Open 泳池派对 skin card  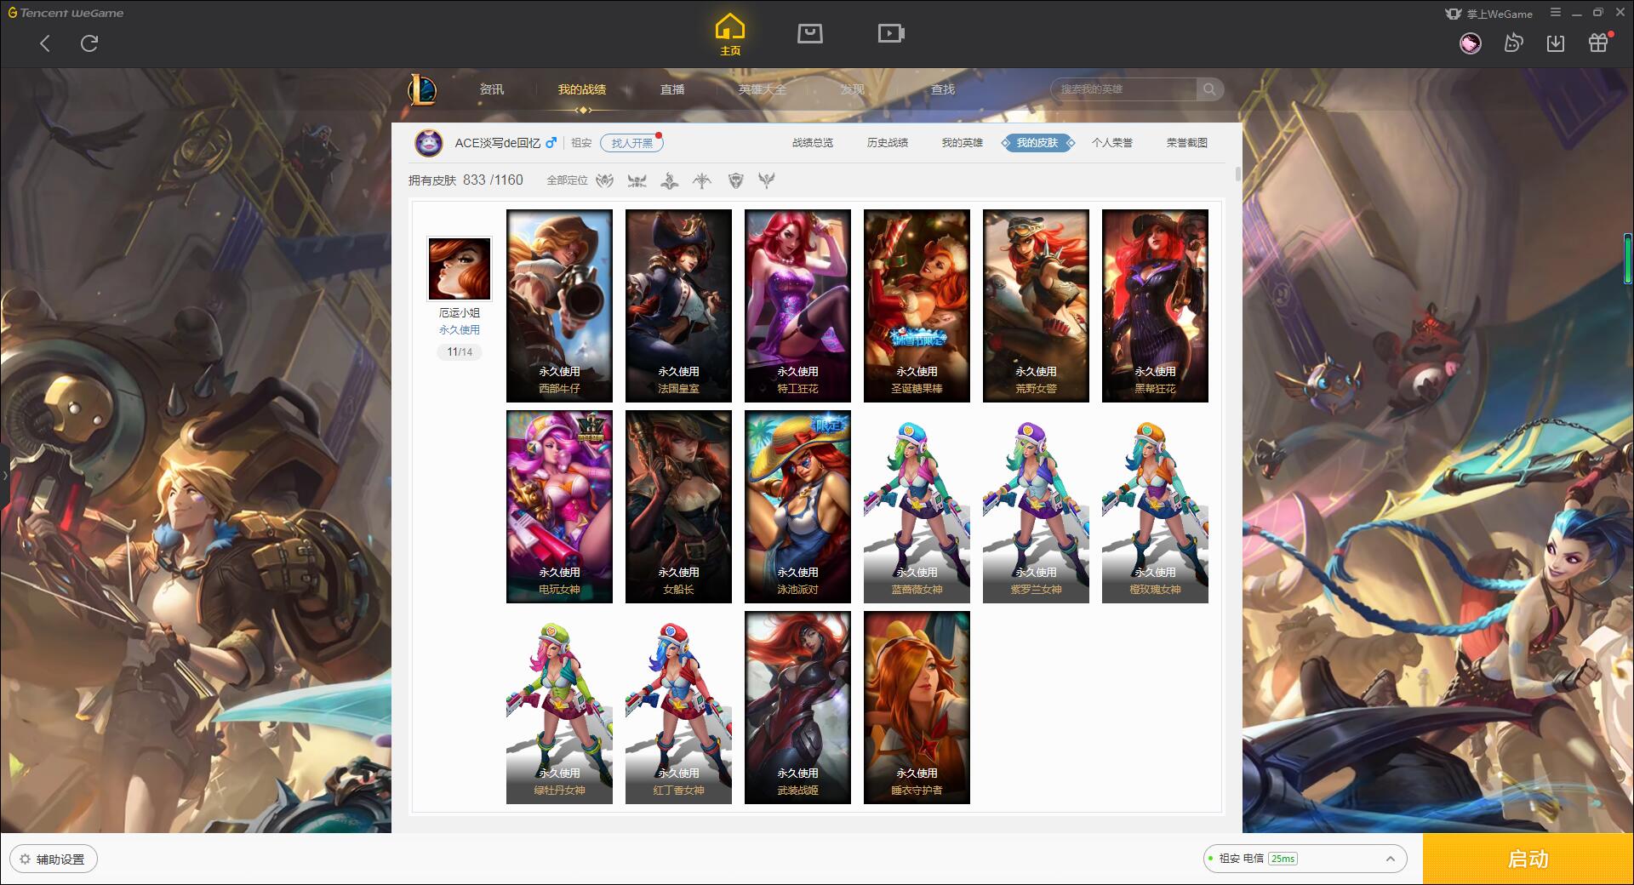(x=797, y=506)
